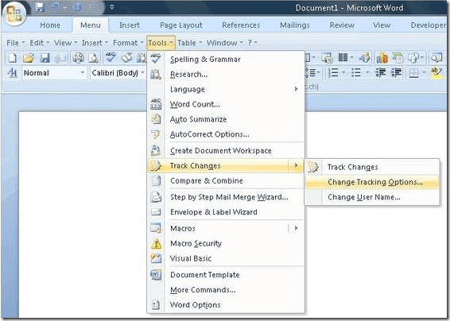450x321 pixels.
Task: Click the Decrease Indent icon
Action: 381,73
